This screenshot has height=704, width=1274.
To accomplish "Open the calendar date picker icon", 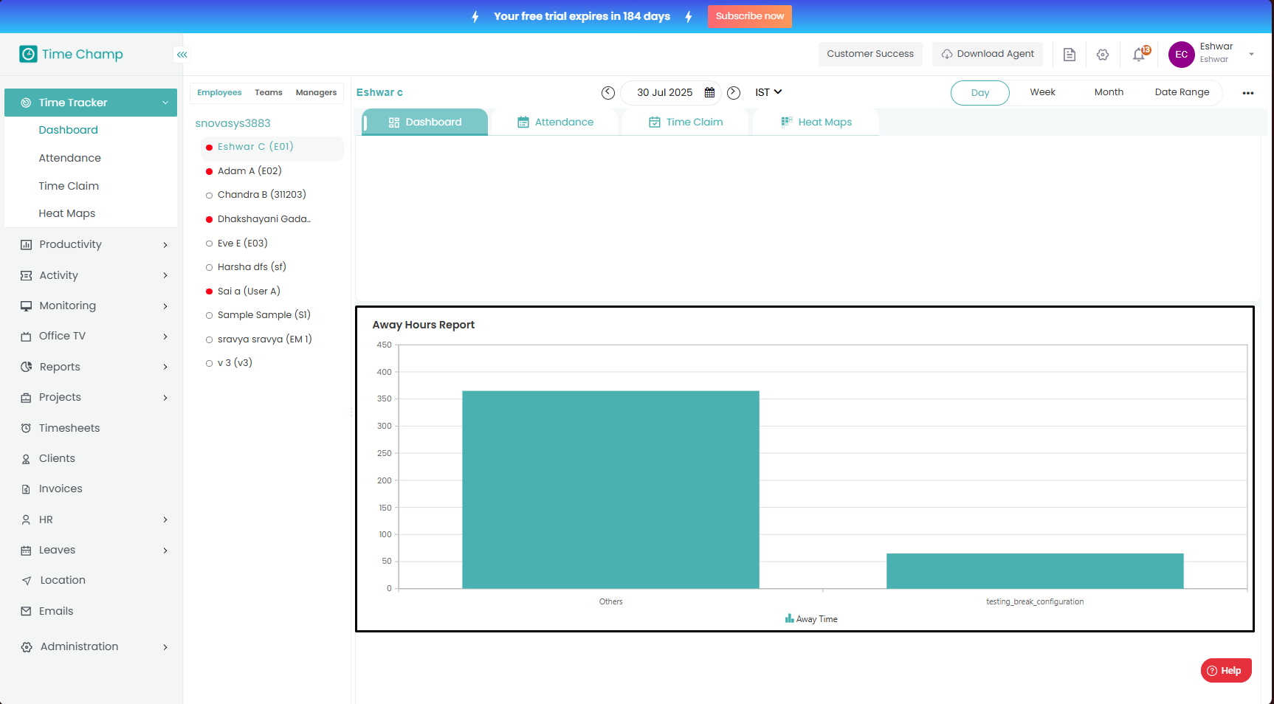I will (709, 93).
